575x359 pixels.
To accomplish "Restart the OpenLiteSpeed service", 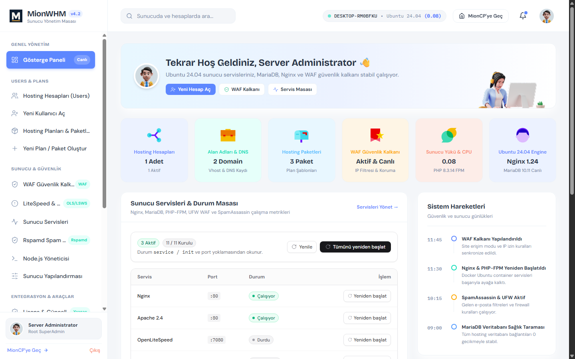I will point(367,340).
